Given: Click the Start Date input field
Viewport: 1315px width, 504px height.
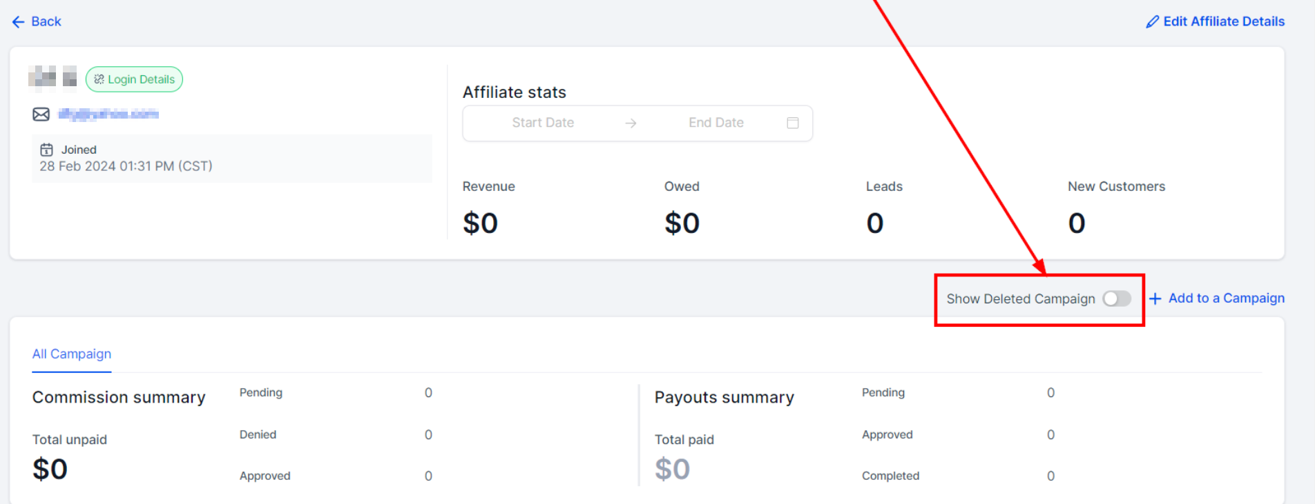Looking at the screenshot, I should coord(543,123).
